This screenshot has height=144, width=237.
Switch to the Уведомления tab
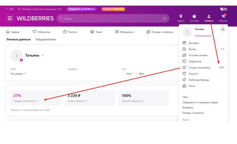45,39
